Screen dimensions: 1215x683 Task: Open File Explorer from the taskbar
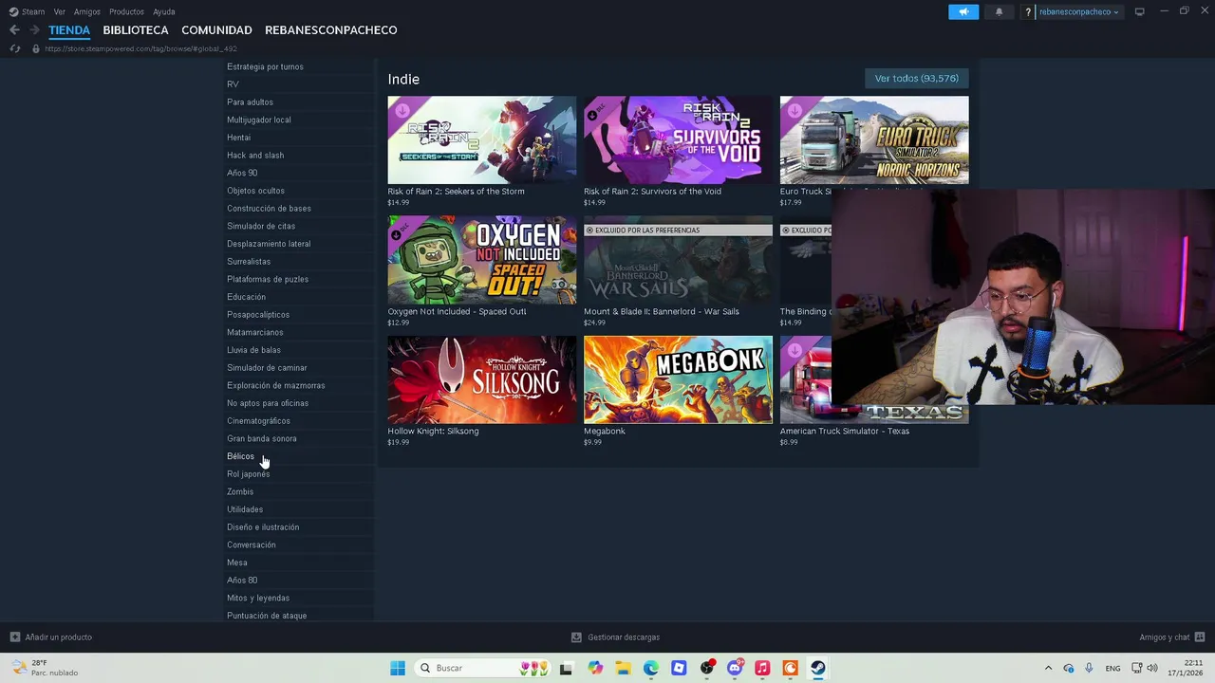tap(623, 668)
